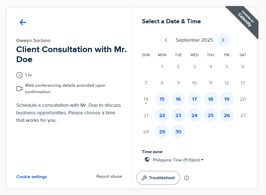Open Cookie settings link
This screenshot has height=195, width=266.
click(x=32, y=177)
